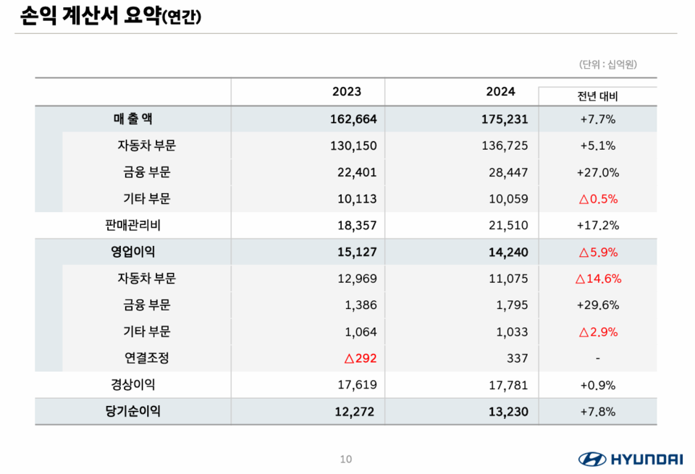Click the page number 10

[x=346, y=458]
